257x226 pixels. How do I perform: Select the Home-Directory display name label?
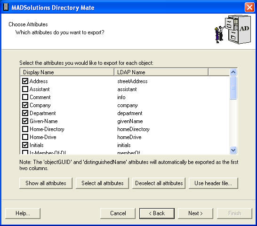[x=47, y=129]
